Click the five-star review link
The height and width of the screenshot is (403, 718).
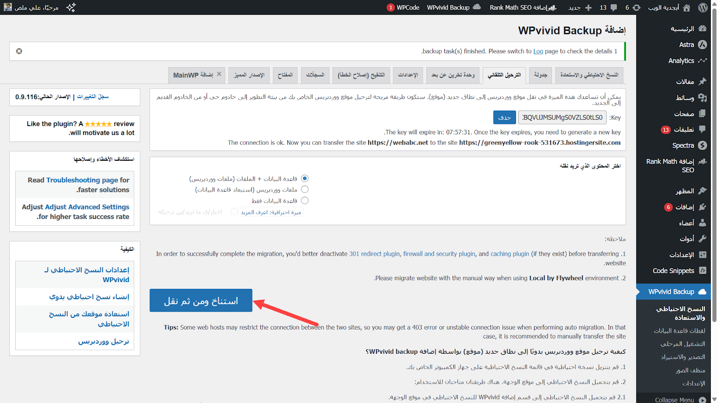point(98,124)
